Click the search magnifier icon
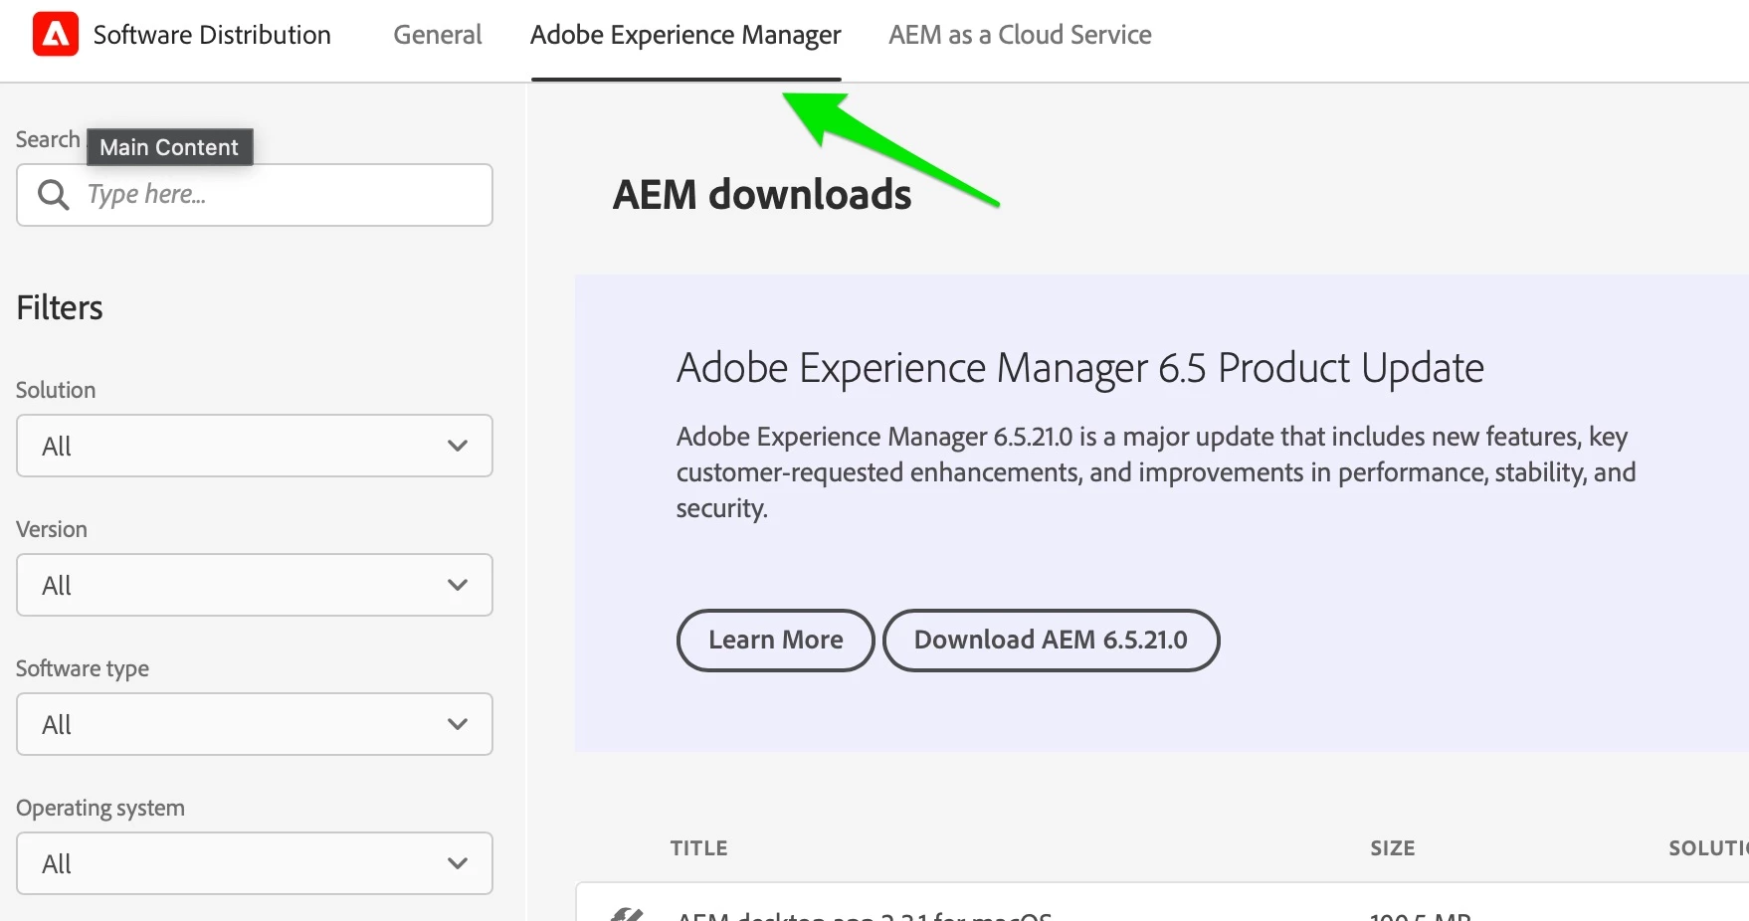This screenshot has height=921, width=1749. (54, 195)
